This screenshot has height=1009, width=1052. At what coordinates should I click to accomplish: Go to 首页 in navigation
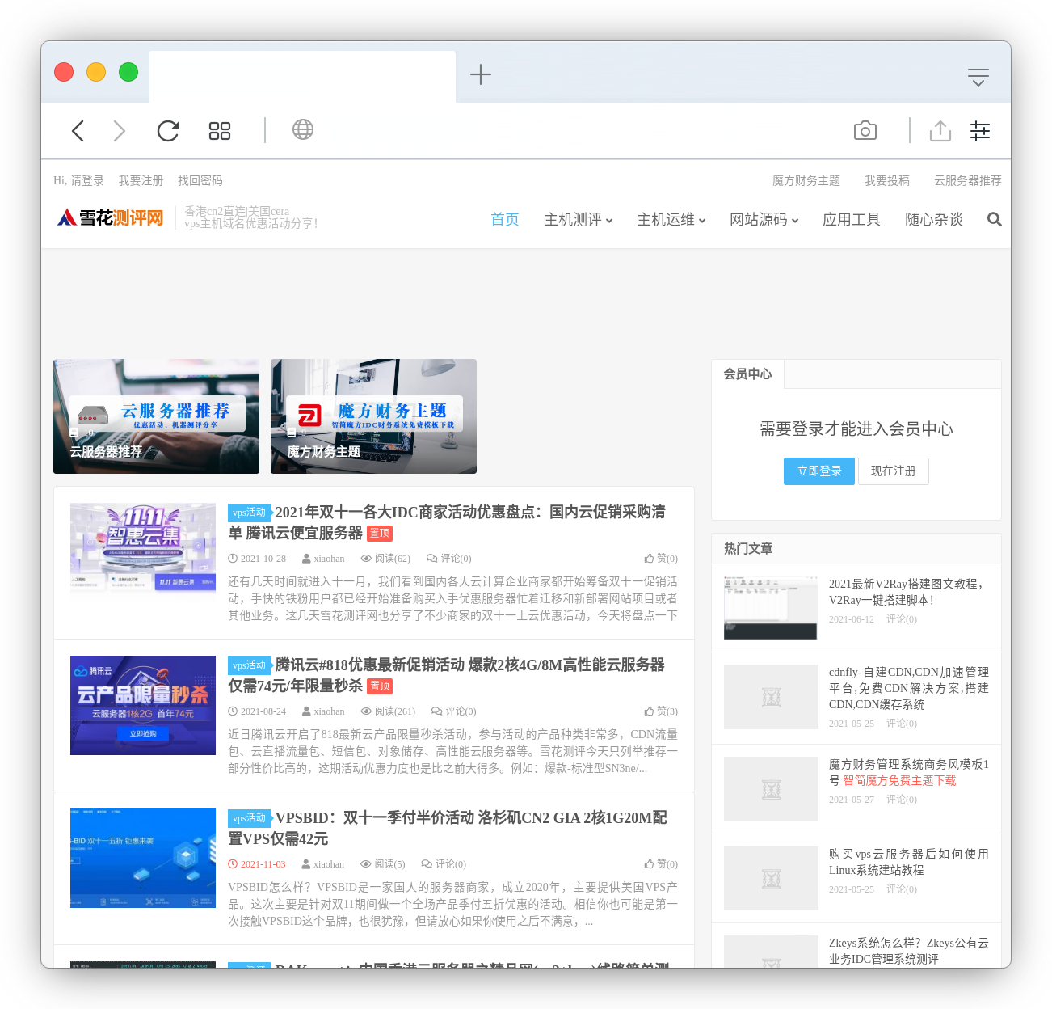[x=505, y=220]
